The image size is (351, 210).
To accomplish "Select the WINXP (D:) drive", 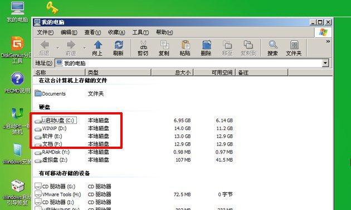I will pyautogui.click(x=51, y=128).
